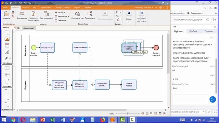Switch to the Опубликовать ribbon tab

46,8
